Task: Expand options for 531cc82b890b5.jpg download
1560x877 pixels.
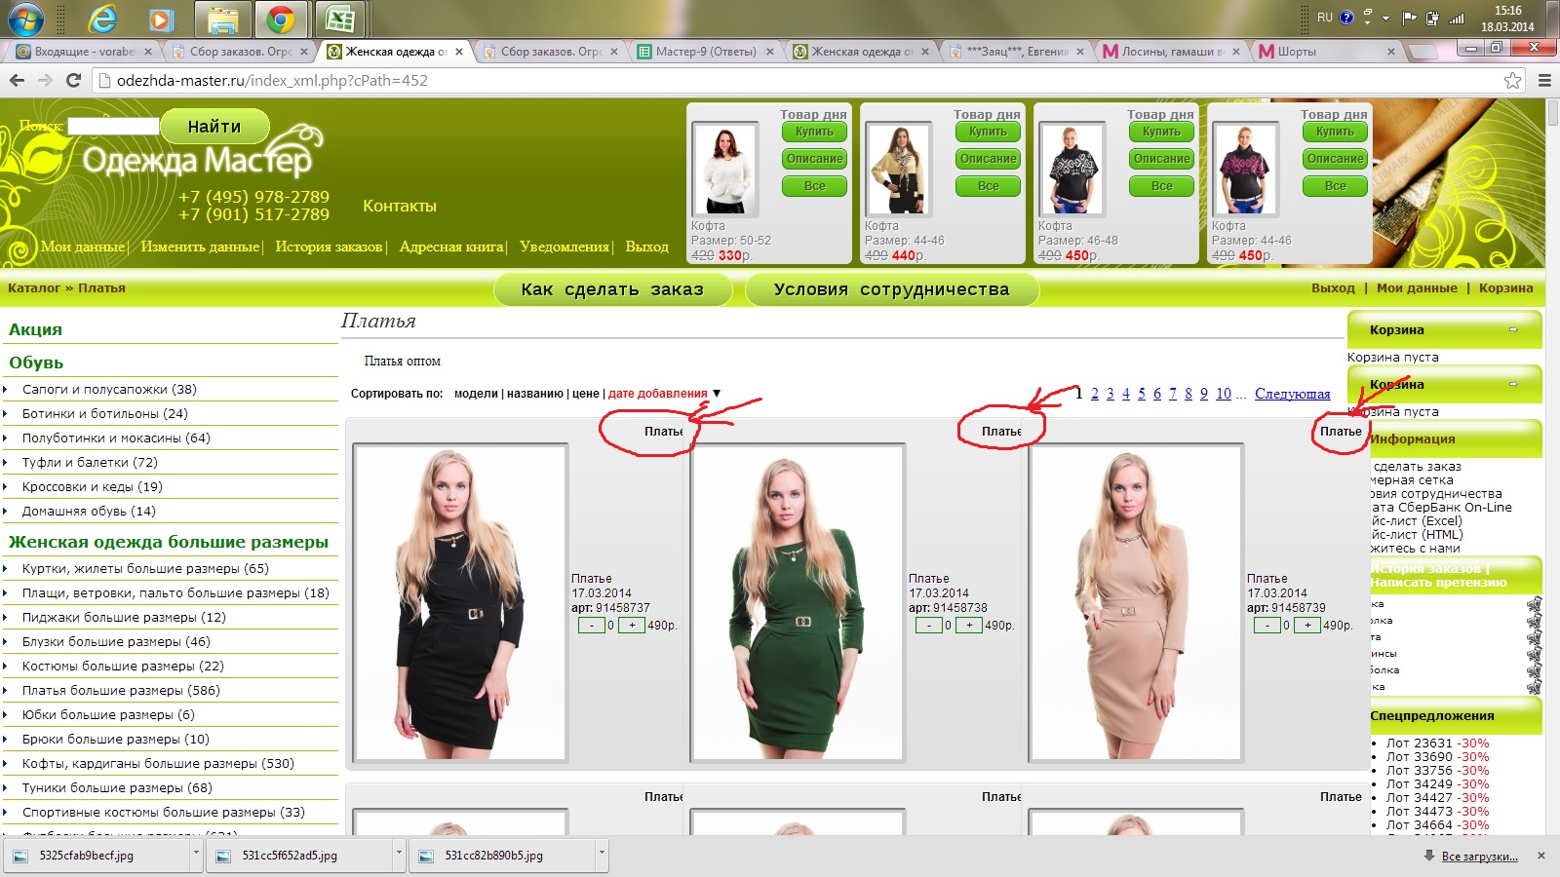Action: click(602, 856)
